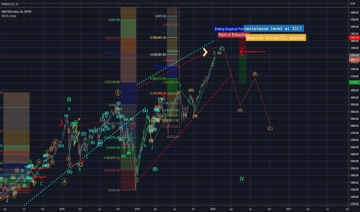360x212 pixels.
Task: Click the cyan "(C)" label beside green 5
Action: pyautogui.click(x=222, y=48)
